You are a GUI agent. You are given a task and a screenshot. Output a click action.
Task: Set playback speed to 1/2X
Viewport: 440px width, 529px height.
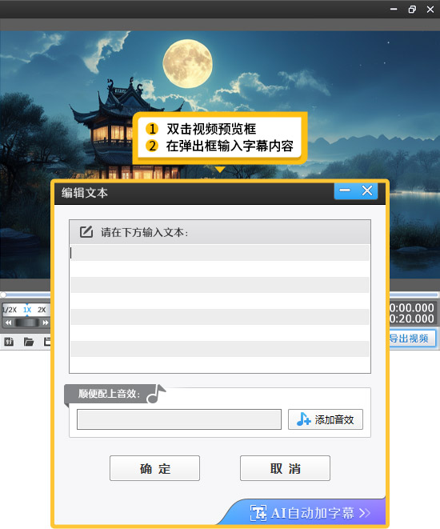click(x=10, y=310)
